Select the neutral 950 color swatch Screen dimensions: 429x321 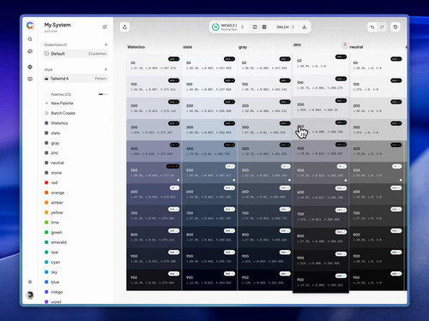click(377, 280)
